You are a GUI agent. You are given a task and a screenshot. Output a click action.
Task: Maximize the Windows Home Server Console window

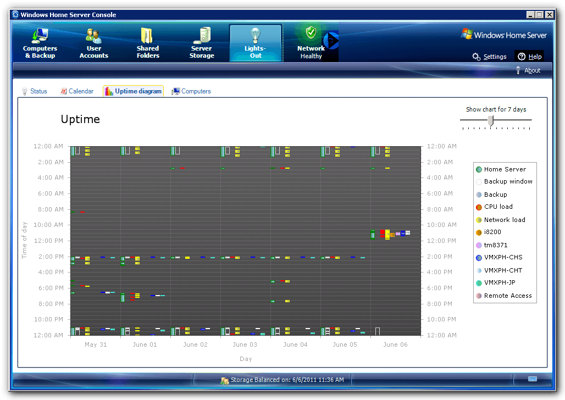click(x=539, y=15)
